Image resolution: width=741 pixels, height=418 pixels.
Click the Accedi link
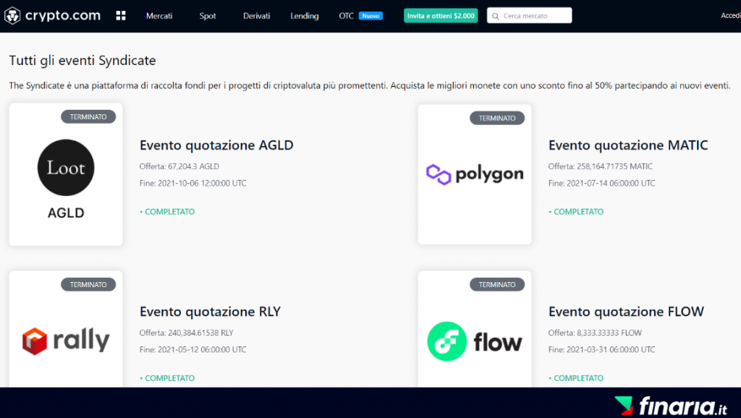coord(731,16)
